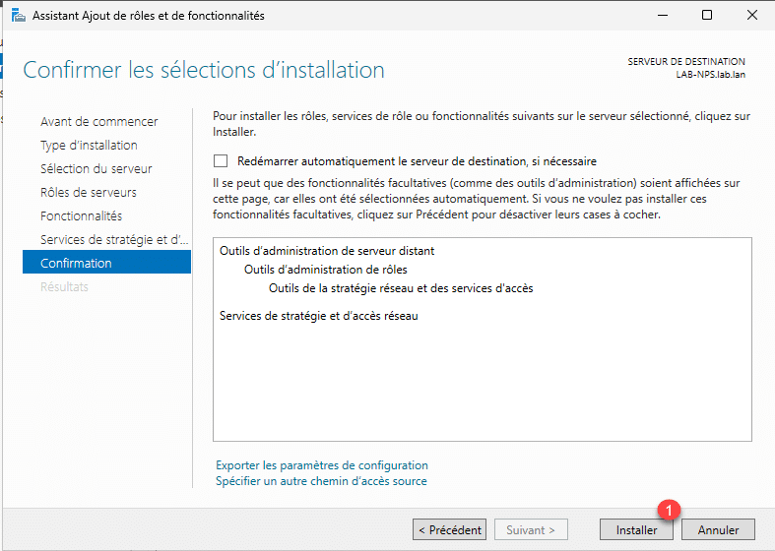Navigate to the Fonctionnalités step
This screenshot has height=551, width=775.
click(x=81, y=216)
